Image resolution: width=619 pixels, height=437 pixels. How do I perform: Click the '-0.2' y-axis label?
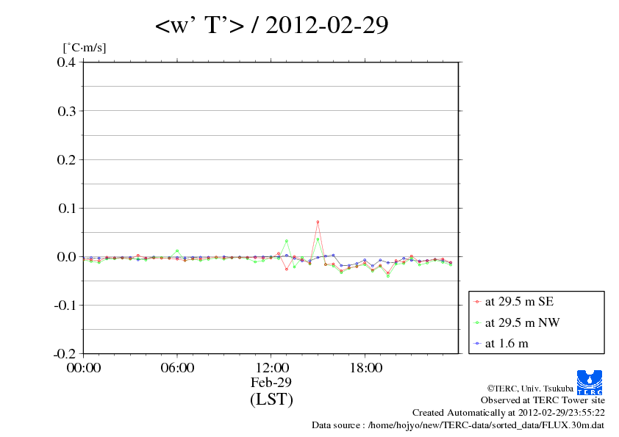click(65, 353)
